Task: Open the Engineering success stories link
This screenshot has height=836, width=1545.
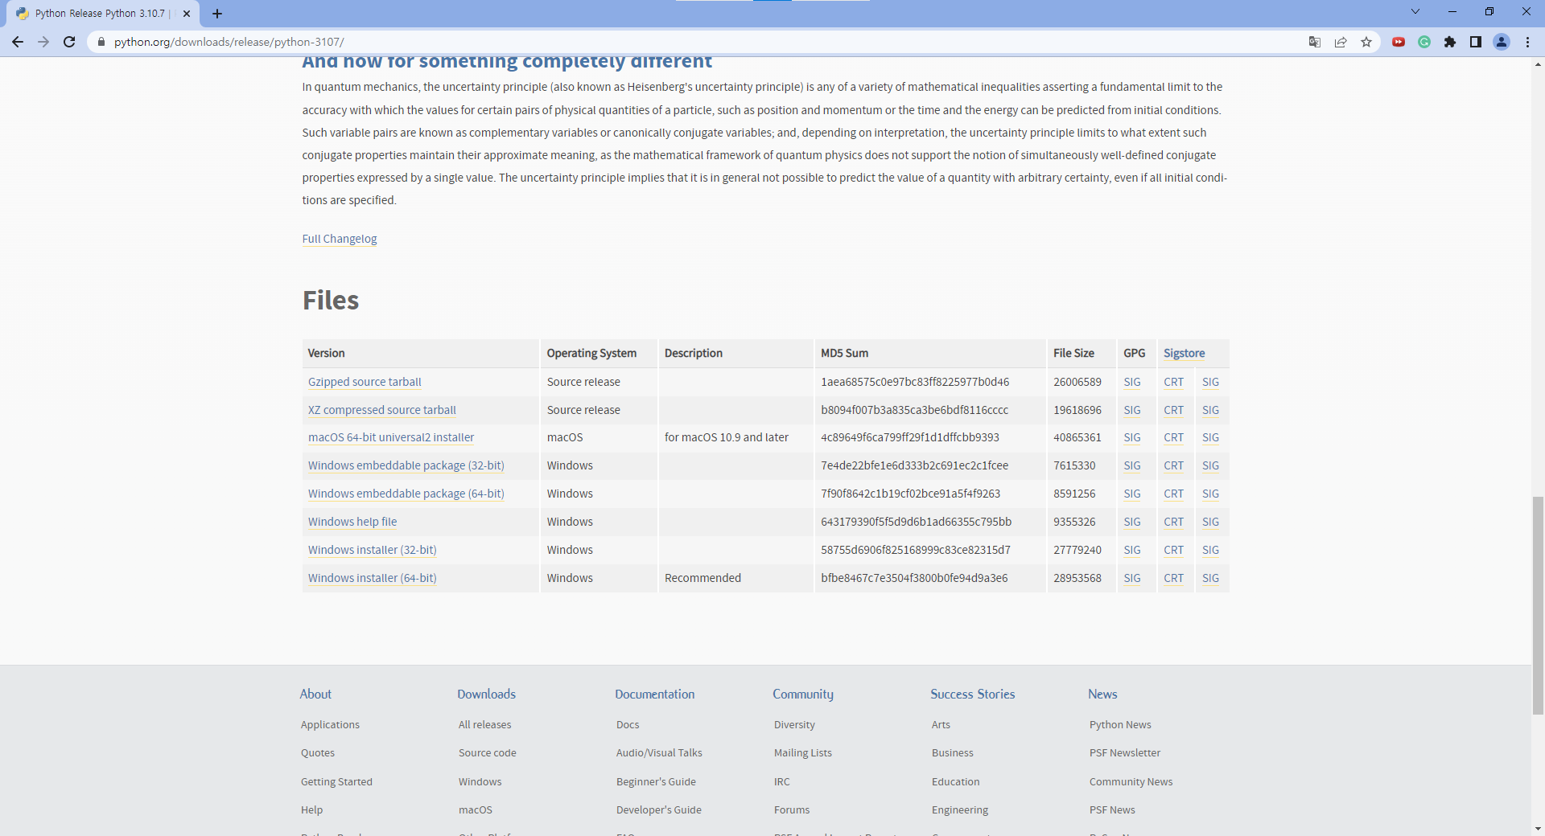Action: pyautogui.click(x=960, y=809)
